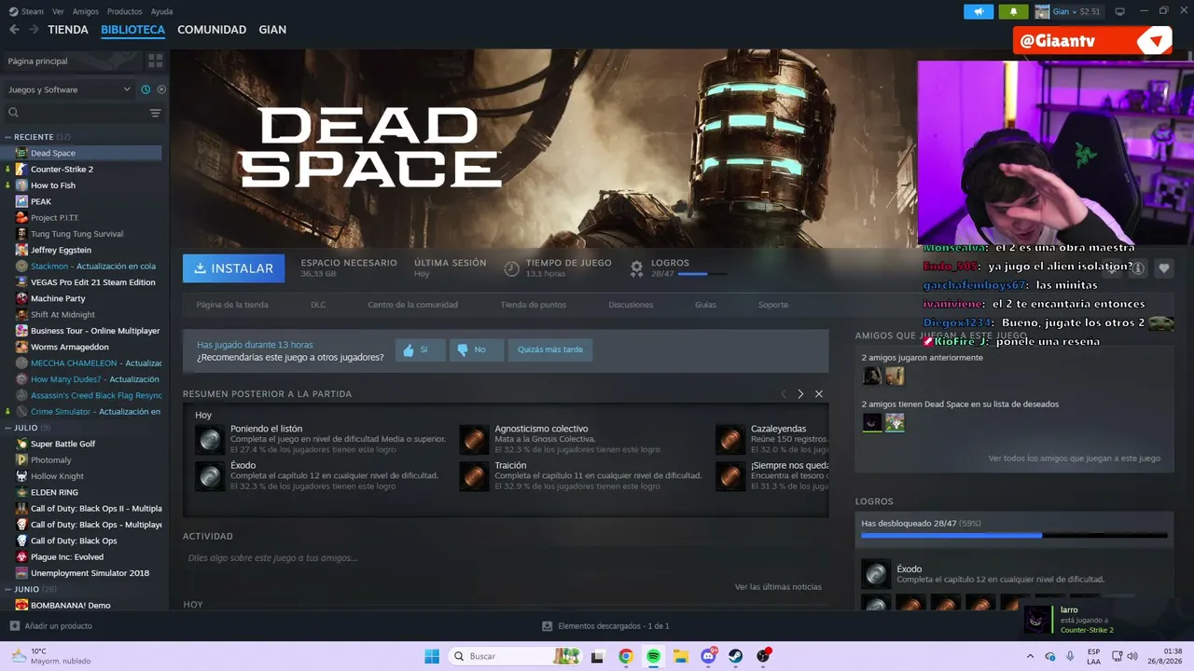Open Ver las últimas noticias link

(778, 587)
